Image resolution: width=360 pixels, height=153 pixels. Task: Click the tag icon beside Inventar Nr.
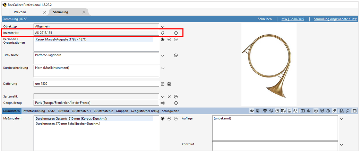(162, 33)
